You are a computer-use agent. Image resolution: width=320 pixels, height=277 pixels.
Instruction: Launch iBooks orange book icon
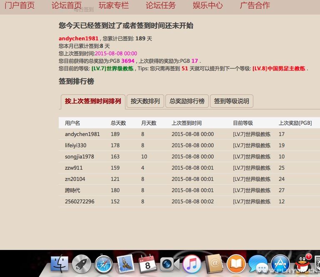(236, 264)
